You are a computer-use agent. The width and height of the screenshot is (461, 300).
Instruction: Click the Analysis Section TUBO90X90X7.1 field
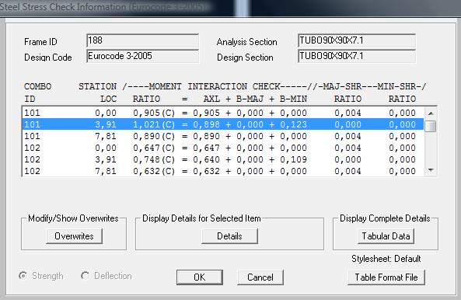[357, 40]
